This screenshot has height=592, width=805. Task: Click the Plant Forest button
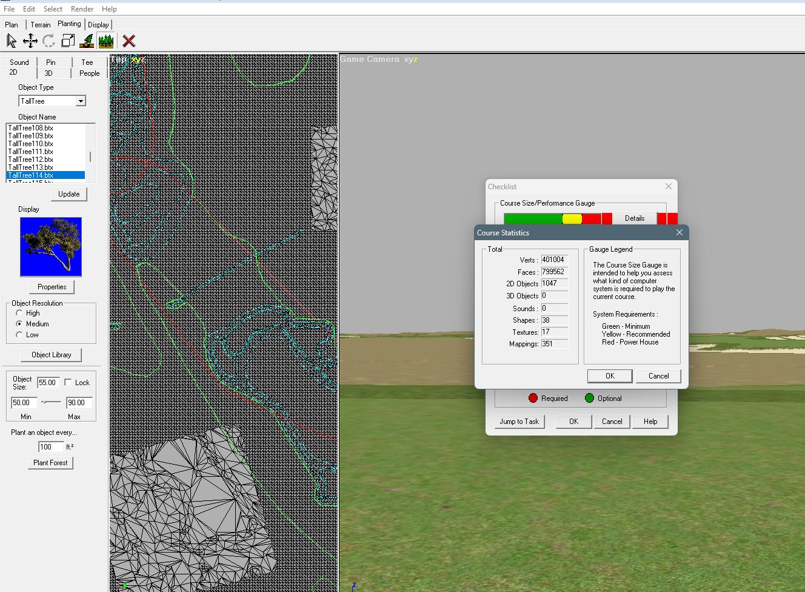50,462
